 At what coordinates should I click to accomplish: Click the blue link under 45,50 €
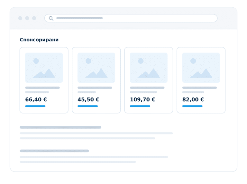(87, 106)
